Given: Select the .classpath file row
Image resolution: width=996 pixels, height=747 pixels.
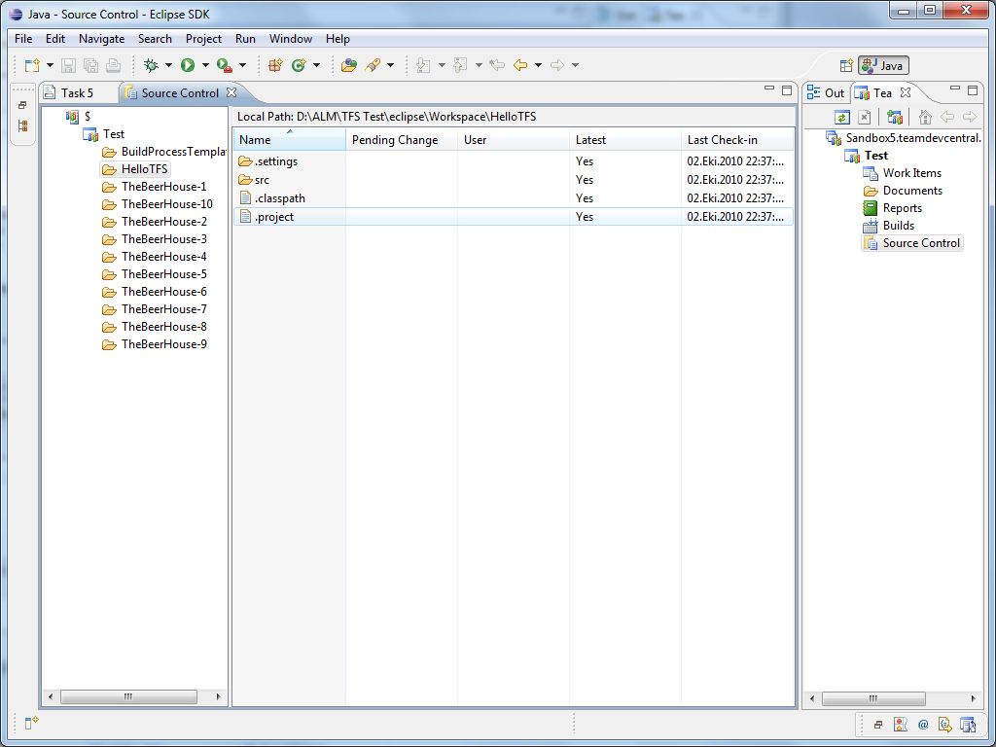Looking at the screenshot, I should 514,198.
